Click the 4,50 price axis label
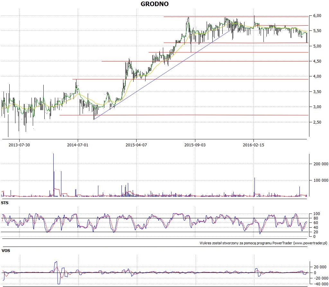This screenshot has height=287, width=329. tap(317, 61)
